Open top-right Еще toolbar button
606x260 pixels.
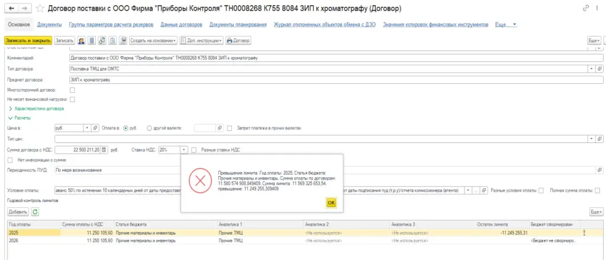click(x=594, y=41)
